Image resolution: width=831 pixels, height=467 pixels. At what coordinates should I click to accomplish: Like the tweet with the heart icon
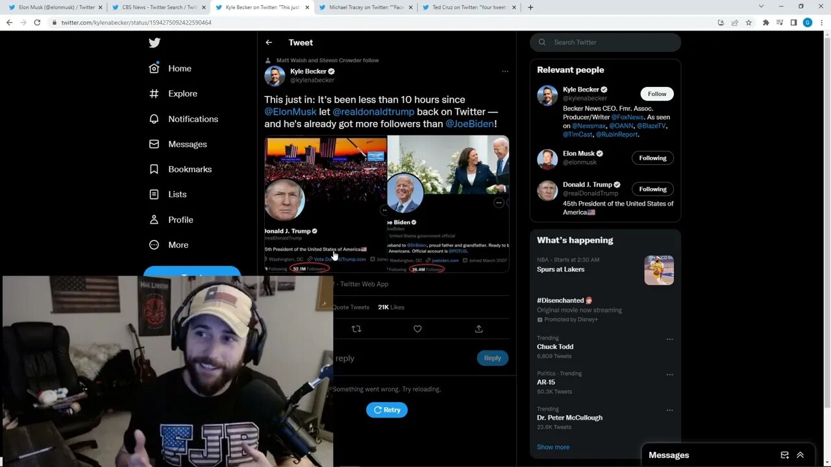coord(417,329)
